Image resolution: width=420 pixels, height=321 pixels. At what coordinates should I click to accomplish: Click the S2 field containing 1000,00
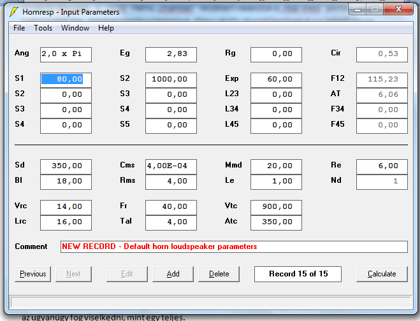171,80
